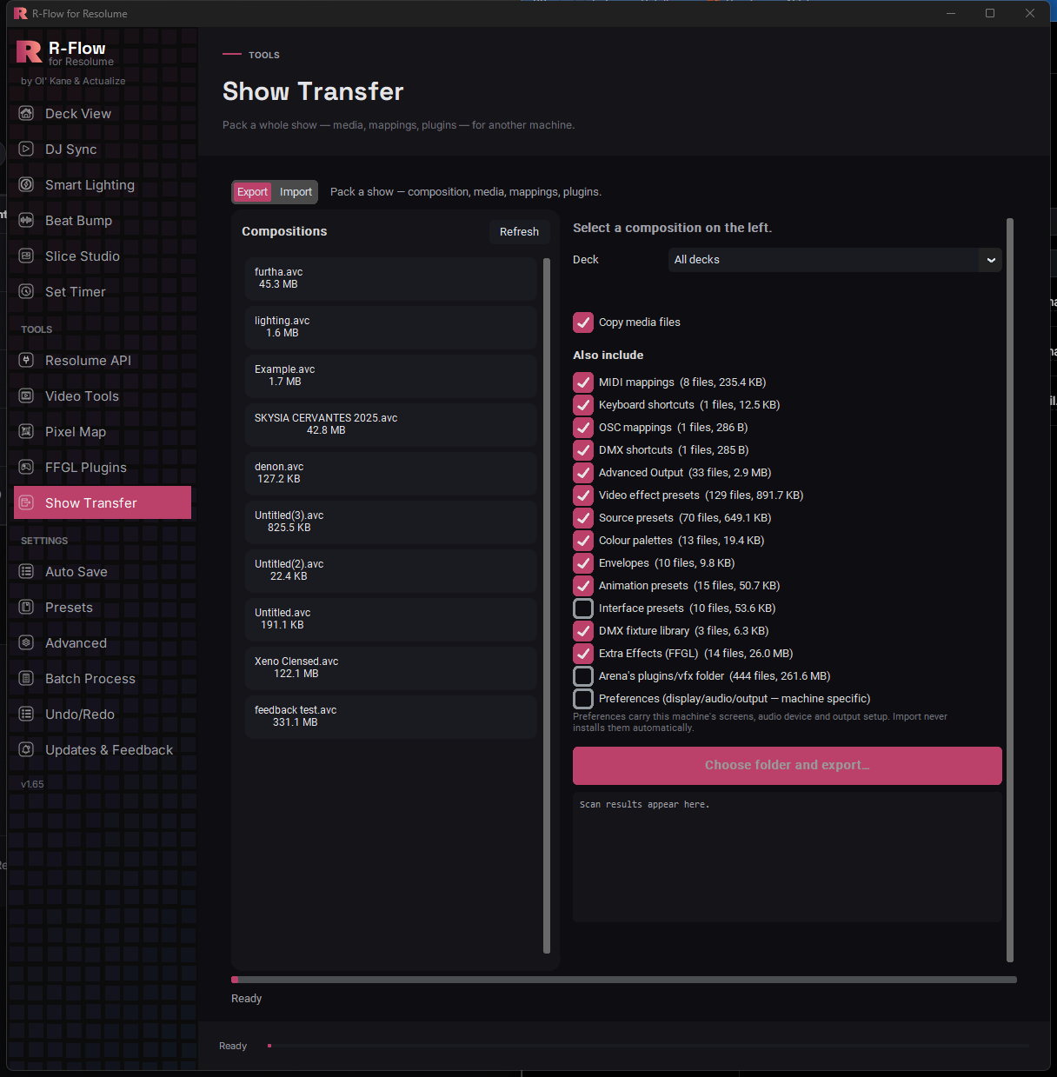Select Xeno Clensed.avc composition

(x=391, y=668)
